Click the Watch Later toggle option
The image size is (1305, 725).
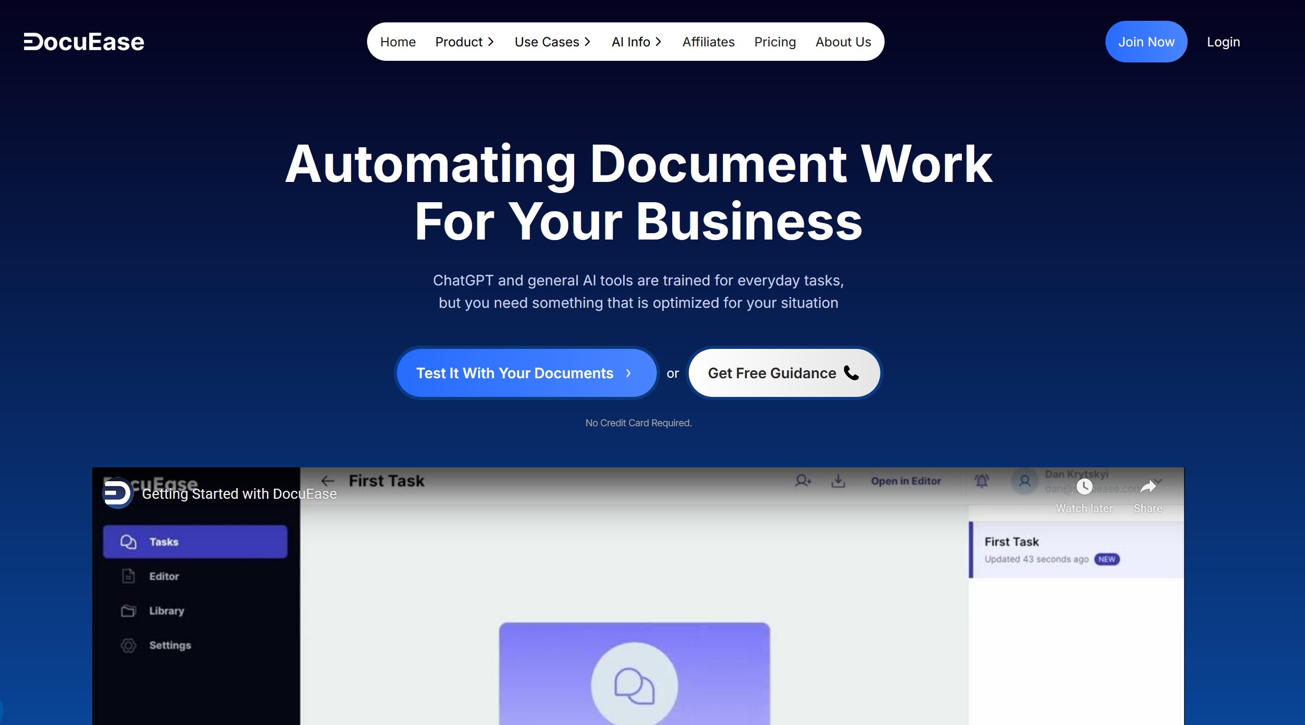(1085, 487)
